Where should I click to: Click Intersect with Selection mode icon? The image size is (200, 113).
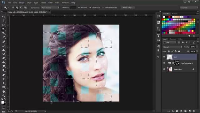pyautogui.click(x=25, y=8)
